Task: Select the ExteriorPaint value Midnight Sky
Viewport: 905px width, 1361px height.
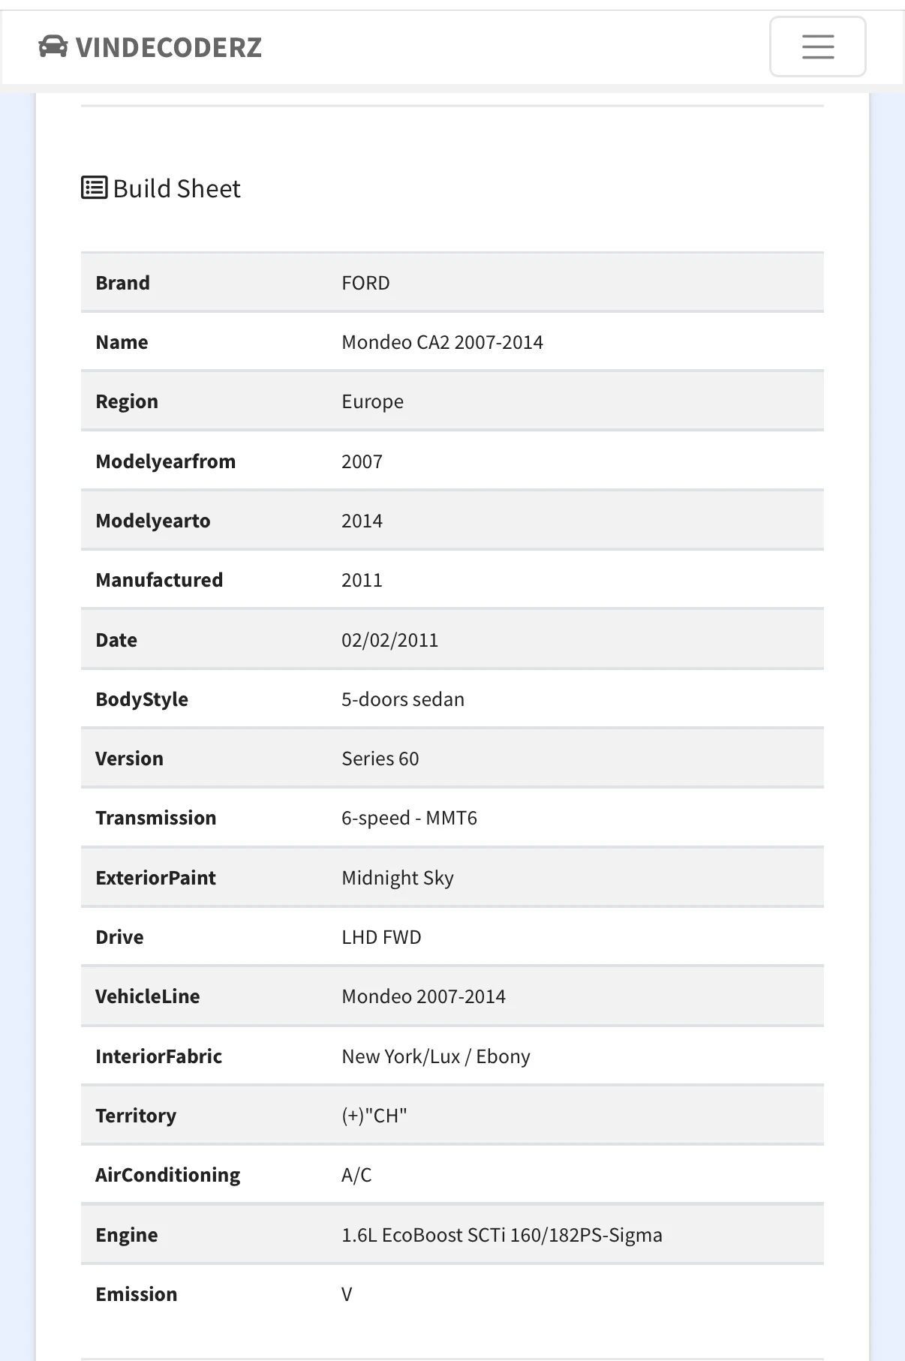Action: coord(398,878)
